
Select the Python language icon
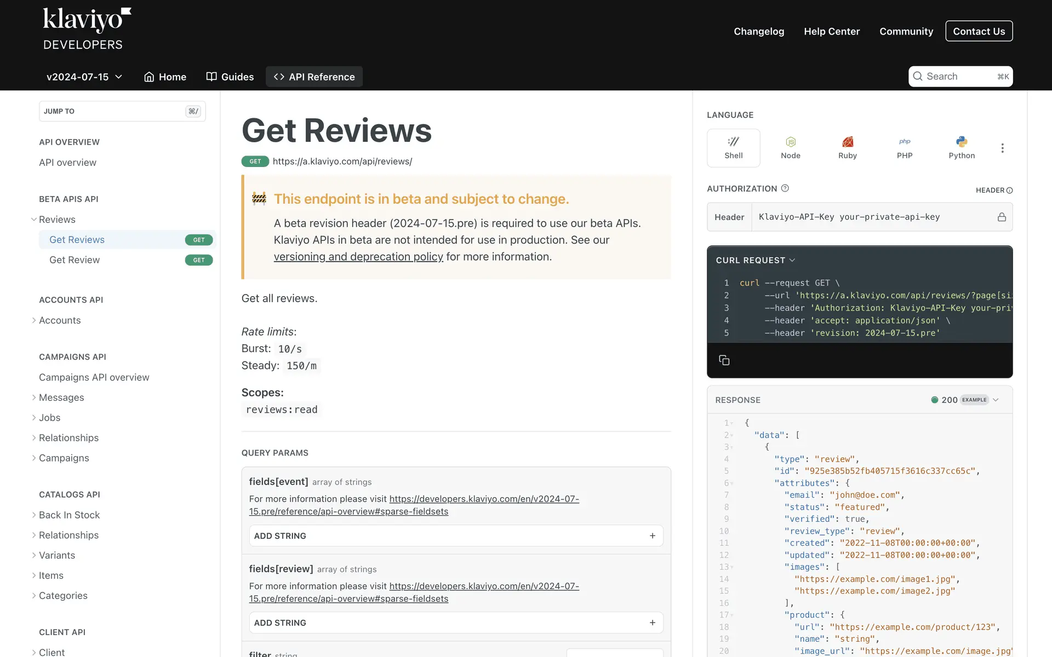click(x=961, y=142)
